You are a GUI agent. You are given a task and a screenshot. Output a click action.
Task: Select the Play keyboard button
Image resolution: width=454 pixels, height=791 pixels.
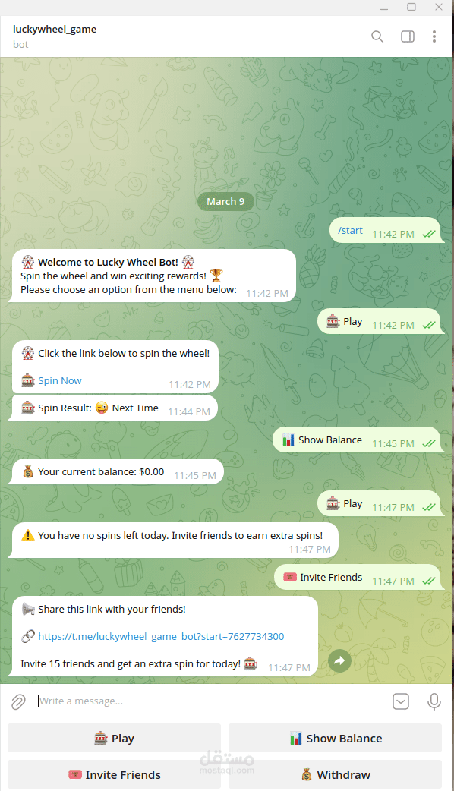tap(114, 738)
